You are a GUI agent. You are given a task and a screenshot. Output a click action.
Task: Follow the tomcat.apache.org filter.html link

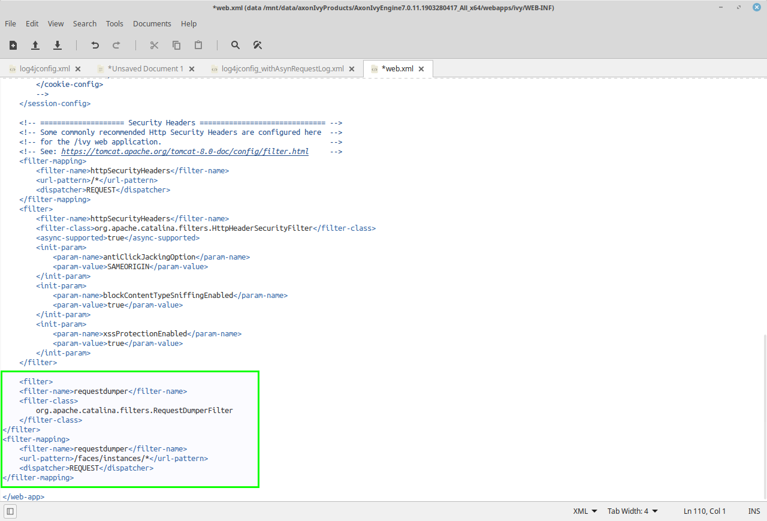click(x=185, y=152)
